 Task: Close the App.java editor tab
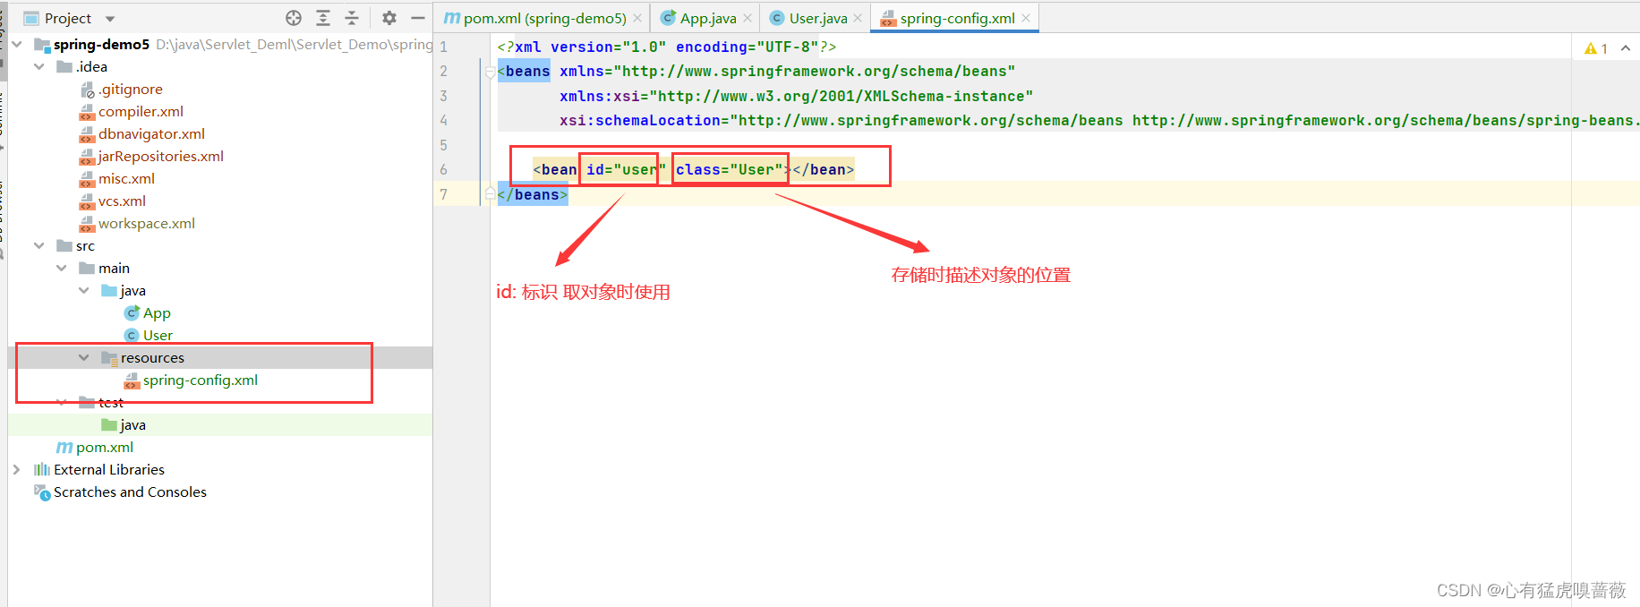point(747,18)
